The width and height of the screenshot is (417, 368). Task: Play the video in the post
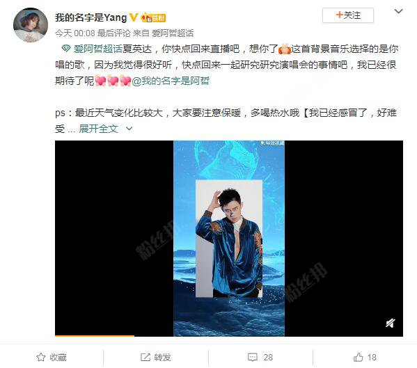(229, 239)
